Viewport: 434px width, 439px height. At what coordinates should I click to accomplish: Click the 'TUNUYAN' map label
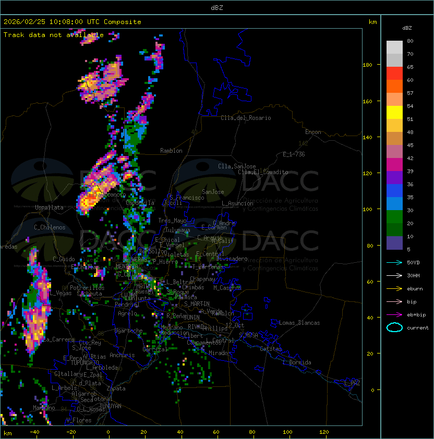point(111,406)
